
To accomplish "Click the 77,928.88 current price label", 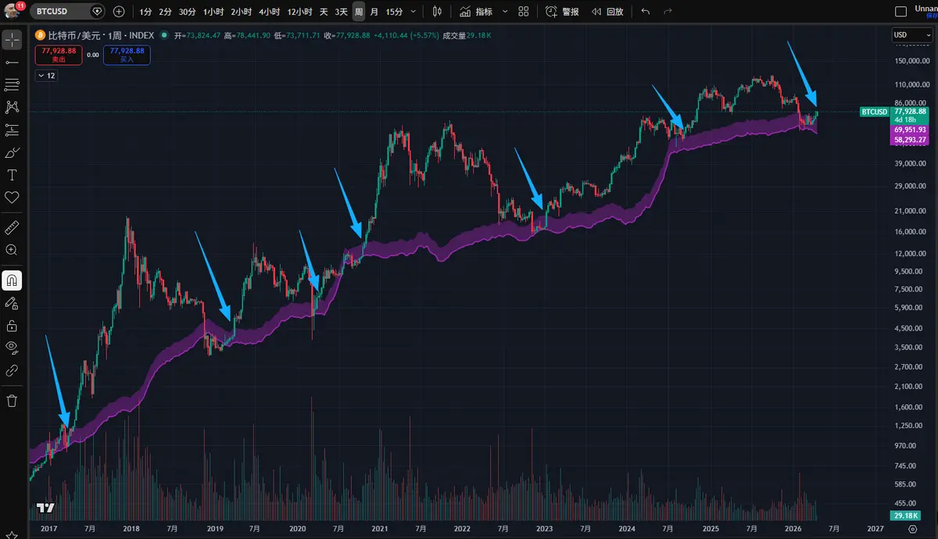I will [911, 111].
